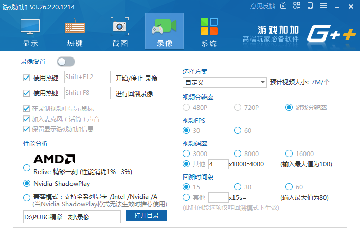
Task: Click the custom bitrate field showing 4
Action: tap(219, 164)
